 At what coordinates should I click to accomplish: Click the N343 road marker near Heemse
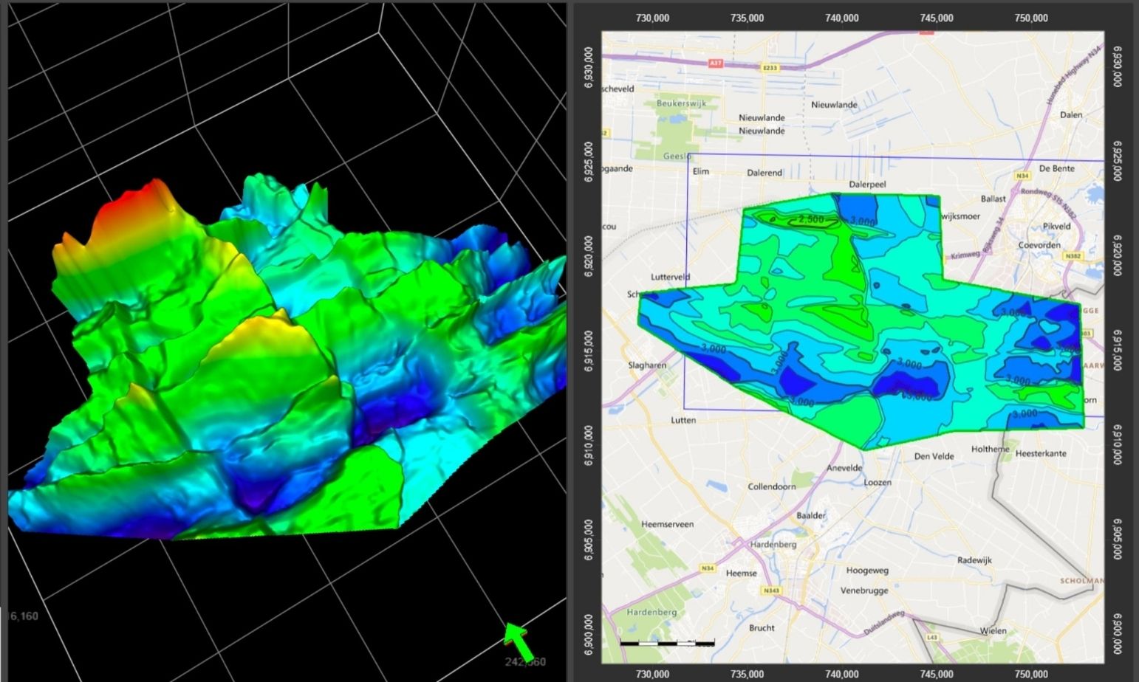[x=771, y=590]
